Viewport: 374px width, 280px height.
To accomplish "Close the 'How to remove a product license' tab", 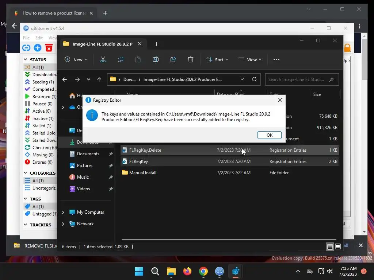I will 91,13.
